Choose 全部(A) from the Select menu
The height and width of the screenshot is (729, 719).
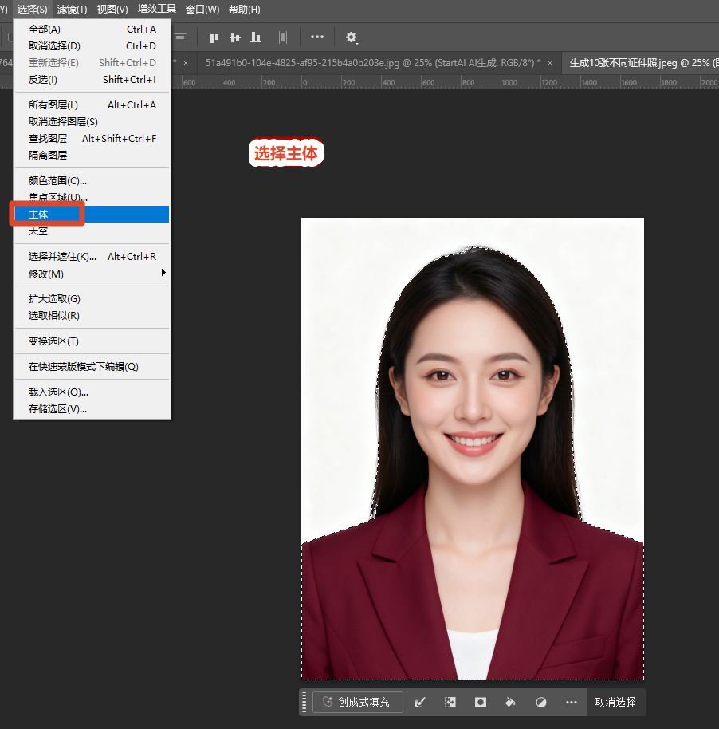click(x=92, y=30)
